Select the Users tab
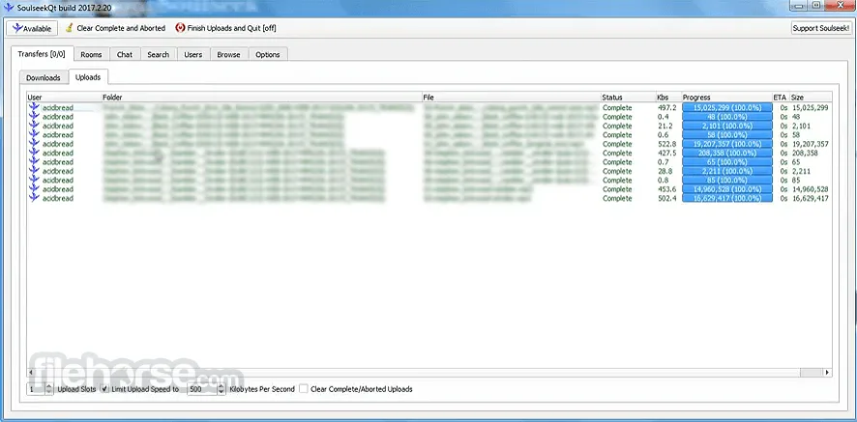Viewport: 857px width, 422px height. tap(192, 55)
